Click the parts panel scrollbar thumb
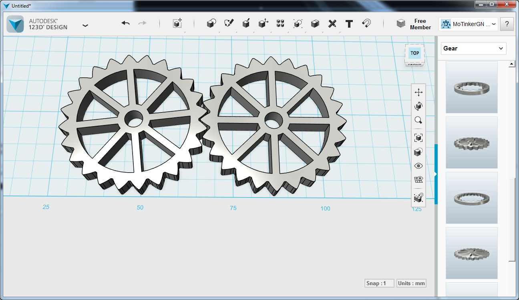519x300 pixels. click(x=512, y=220)
